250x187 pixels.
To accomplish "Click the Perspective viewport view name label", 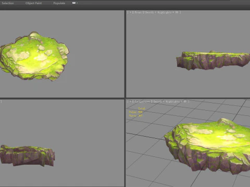I will [142, 101].
